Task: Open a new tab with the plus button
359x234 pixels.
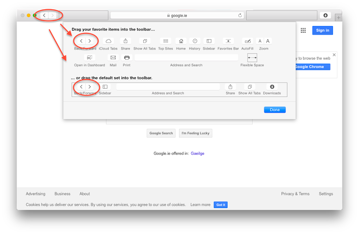Action: coord(338,17)
